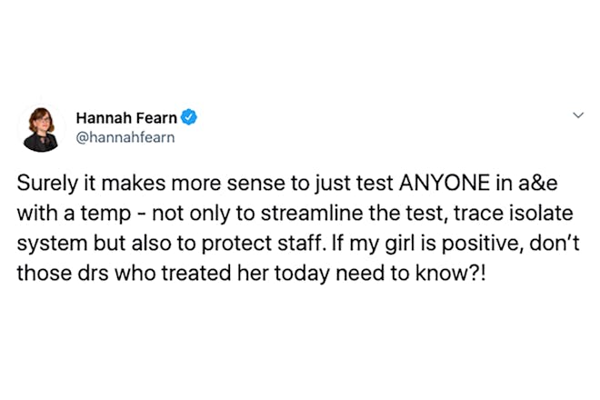The width and height of the screenshot is (600, 400).
Task: Click the word temp in the tweet
Action: (105, 215)
